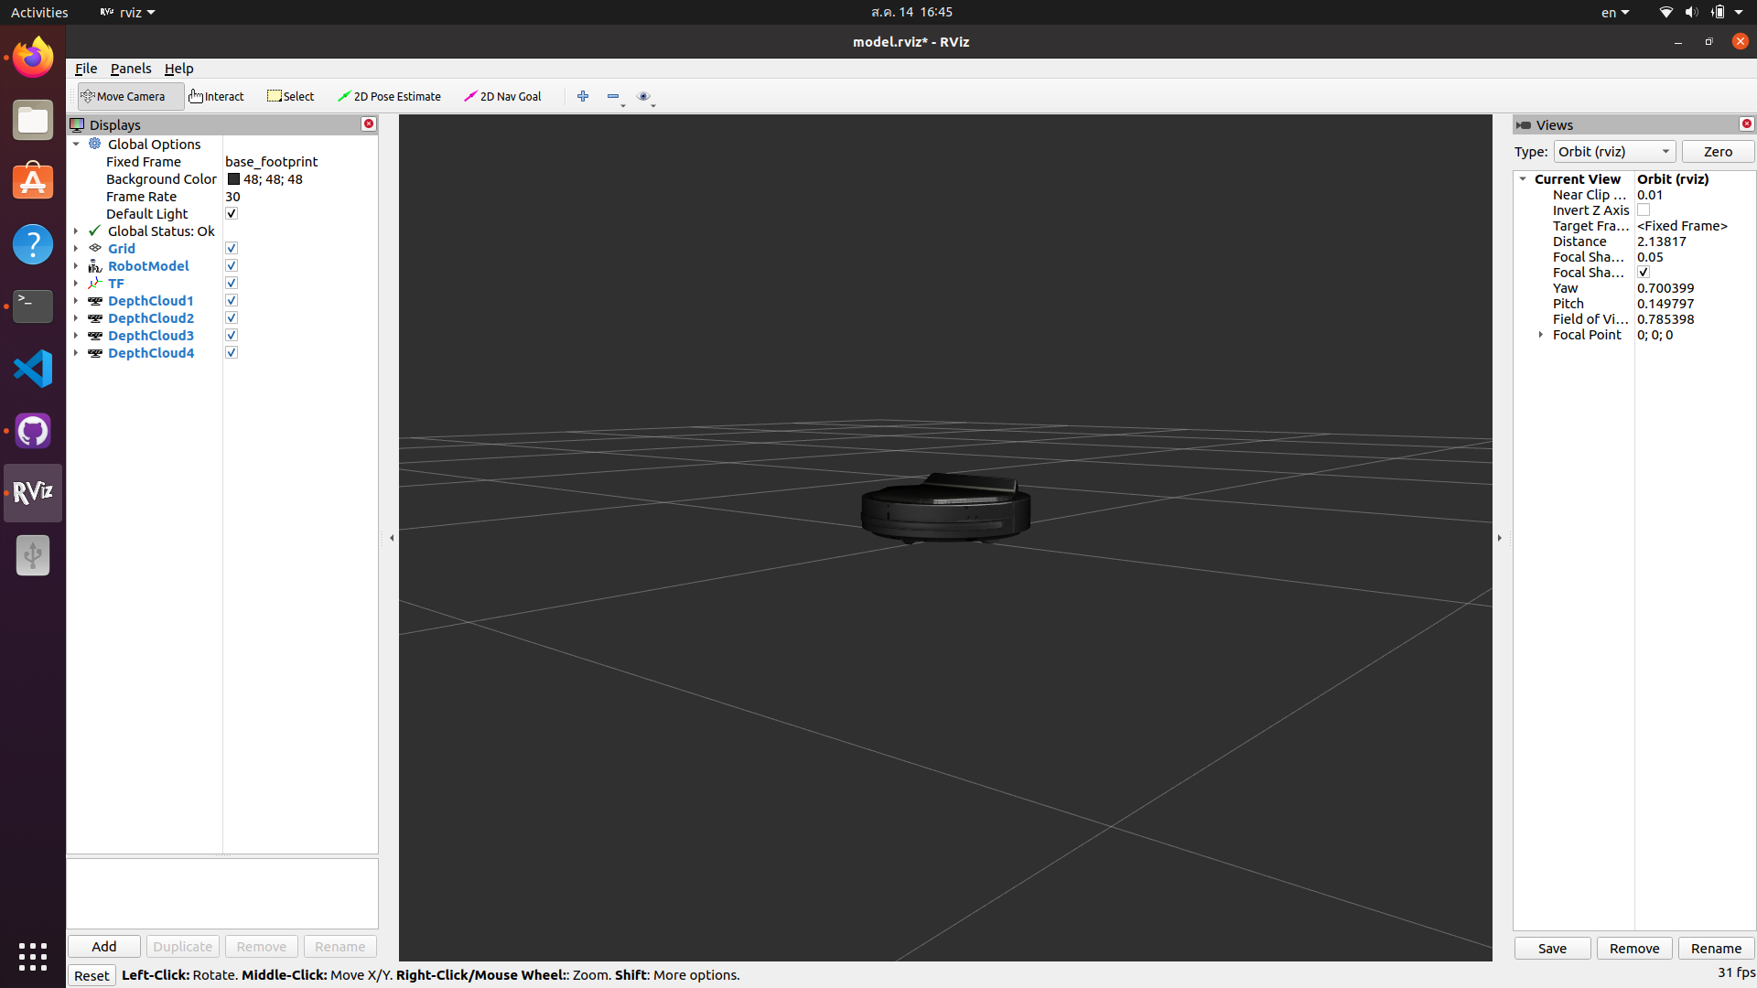The width and height of the screenshot is (1757, 988).
Task: Select the Move Camera tool
Action: click(128, 96)
